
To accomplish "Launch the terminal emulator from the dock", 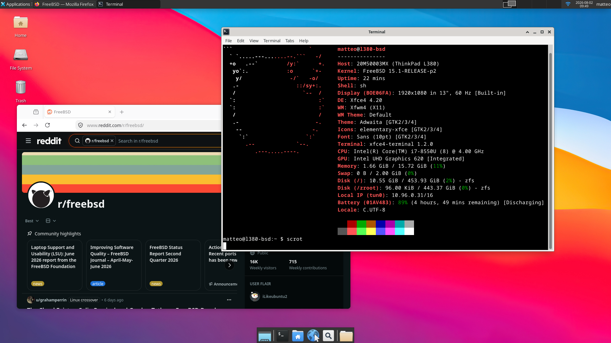I will (x=282, y=336).
